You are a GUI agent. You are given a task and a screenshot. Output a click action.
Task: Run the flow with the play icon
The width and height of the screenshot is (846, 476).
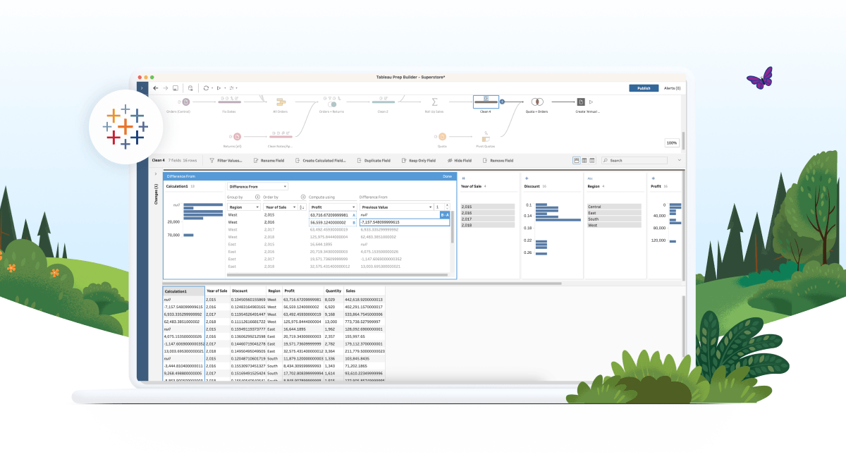(x=219, y=88)
